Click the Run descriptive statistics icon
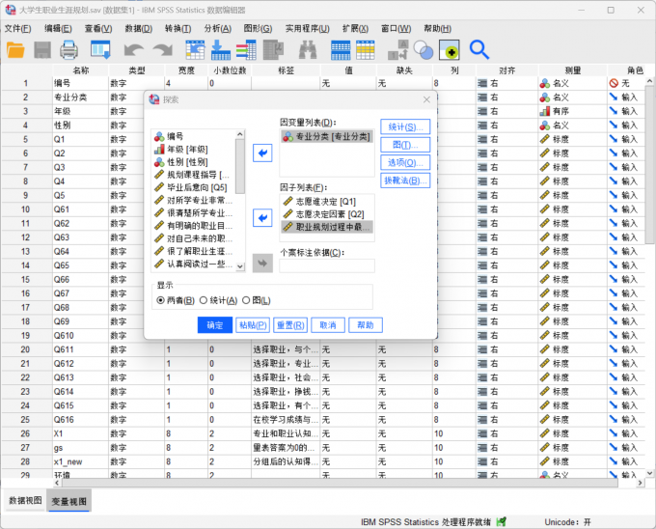 click(x=274, y=50)
